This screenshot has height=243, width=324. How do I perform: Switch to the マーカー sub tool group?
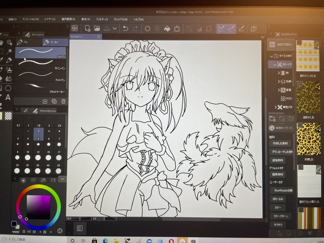pos(55,42)
